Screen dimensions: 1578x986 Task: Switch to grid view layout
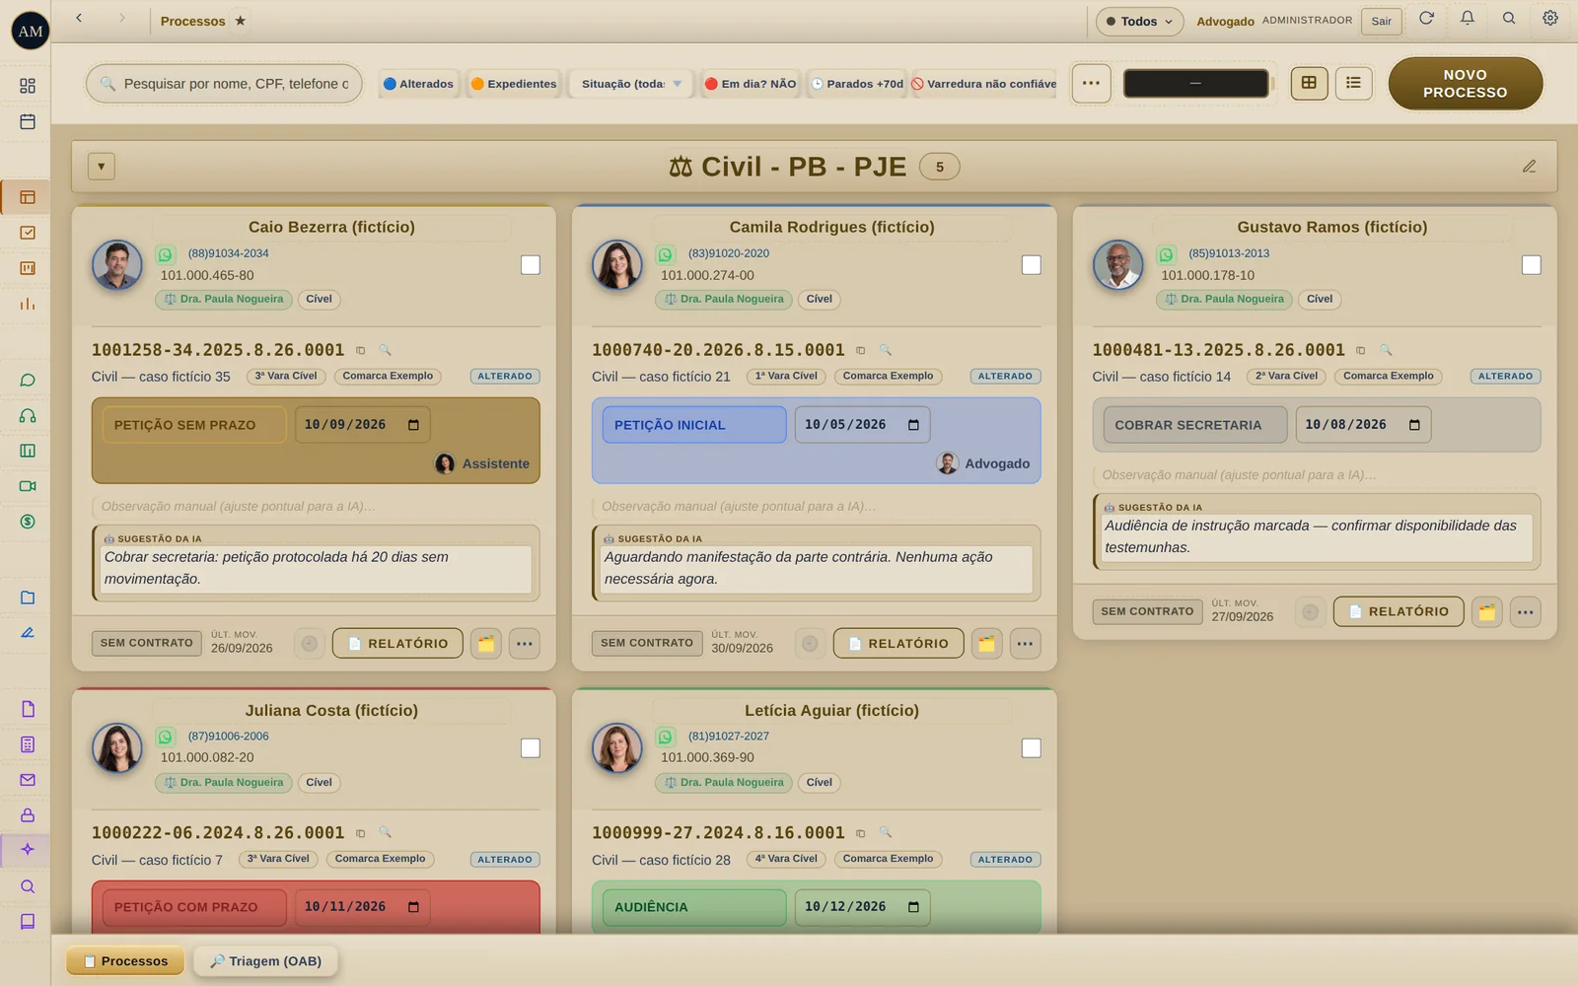coord(1309,83)
